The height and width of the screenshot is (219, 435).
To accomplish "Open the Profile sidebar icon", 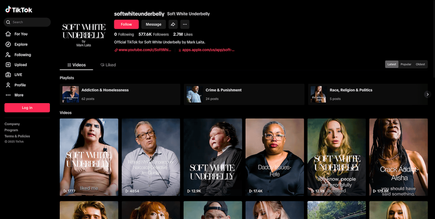I will click(8, 85).
